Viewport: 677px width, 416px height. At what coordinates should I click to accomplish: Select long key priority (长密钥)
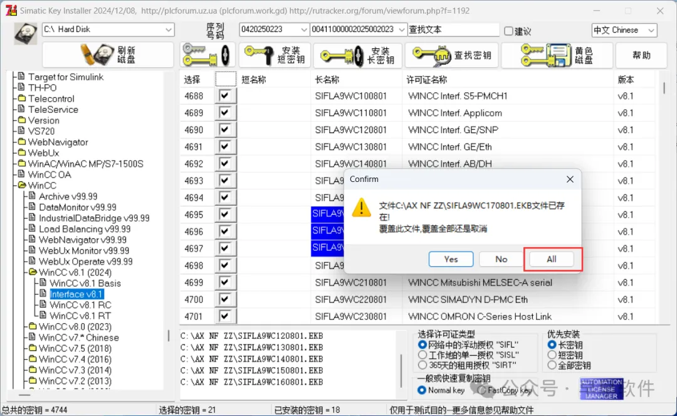coord(552,344)
